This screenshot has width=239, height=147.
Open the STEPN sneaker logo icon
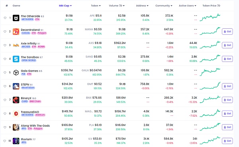16,86
